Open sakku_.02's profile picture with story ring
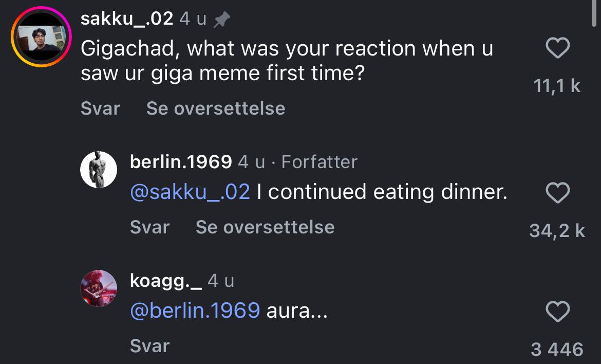Viewport: 601px width, 364px height. point(41,37)
